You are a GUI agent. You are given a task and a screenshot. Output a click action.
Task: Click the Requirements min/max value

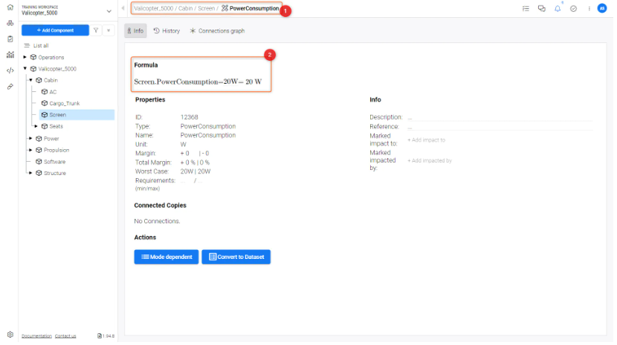[x=193, y=182]
